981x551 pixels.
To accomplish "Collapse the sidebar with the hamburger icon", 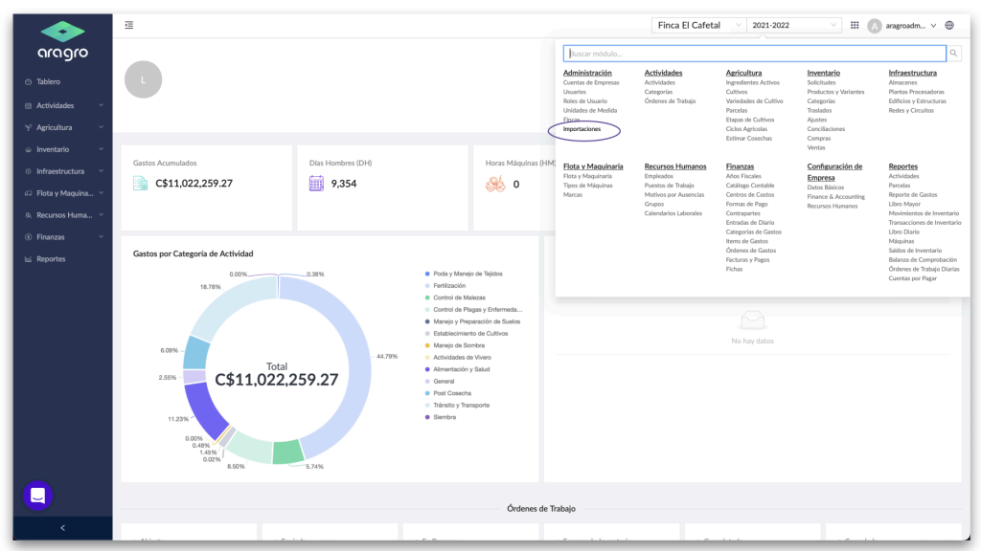I will (129, 25).
